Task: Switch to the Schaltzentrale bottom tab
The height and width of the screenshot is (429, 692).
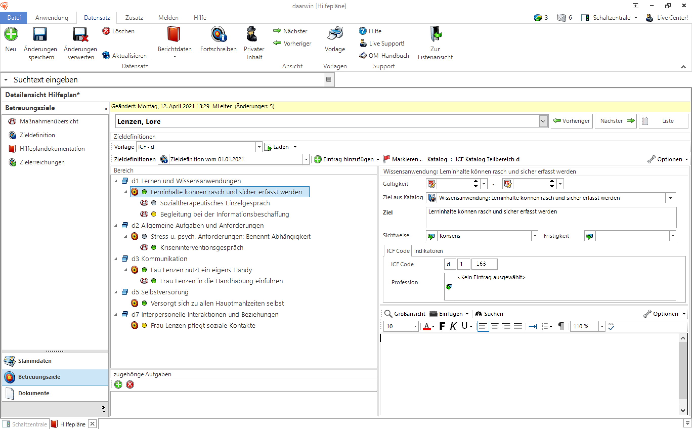Action: click(25, 424)
